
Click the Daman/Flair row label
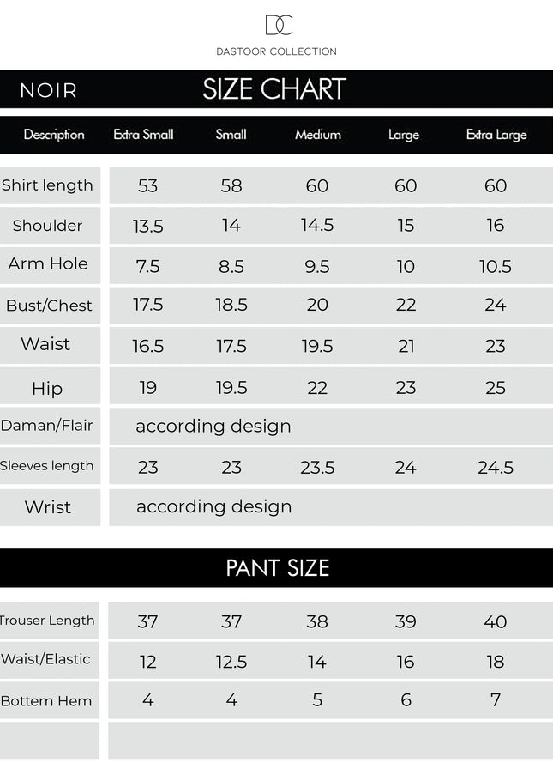pos(47,426)
